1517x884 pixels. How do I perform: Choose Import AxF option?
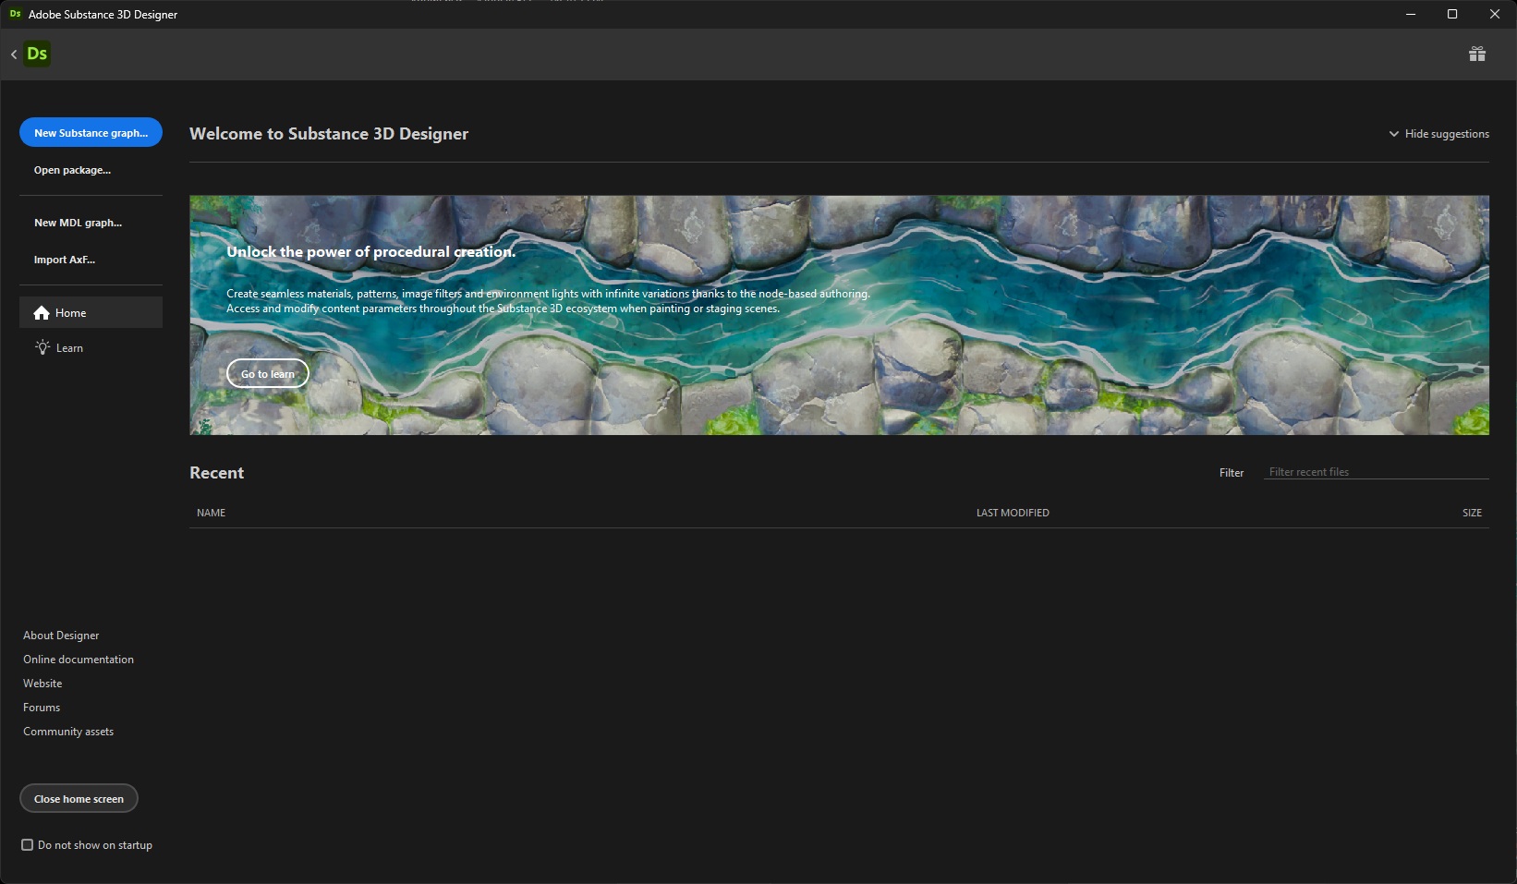(x=65, y=260)
